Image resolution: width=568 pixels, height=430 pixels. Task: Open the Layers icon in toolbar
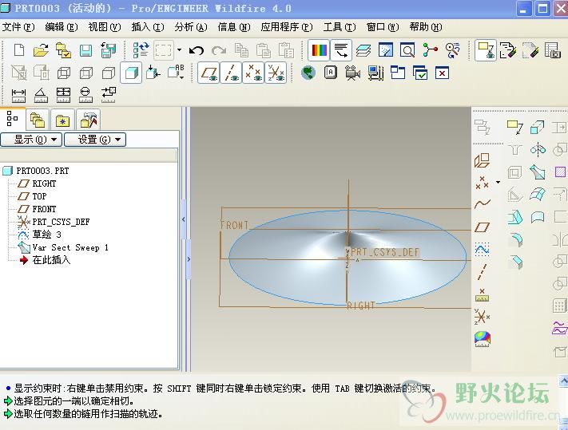tap(363, 50)
